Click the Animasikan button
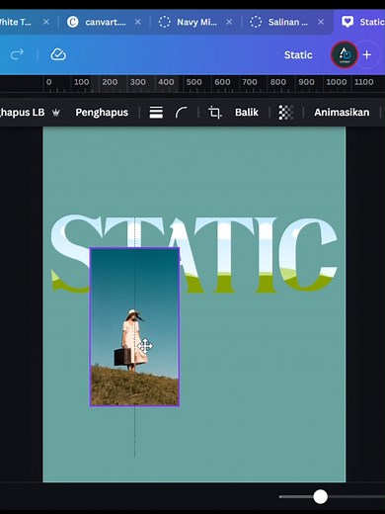 [342, 113]
